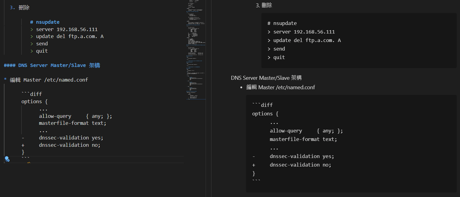
Task: Click '# nsupdate' heading line in the source editor
Action: click(45, 22)
